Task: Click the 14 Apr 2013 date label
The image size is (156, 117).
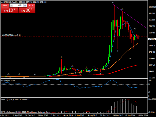Action: [x=68, y=115]
